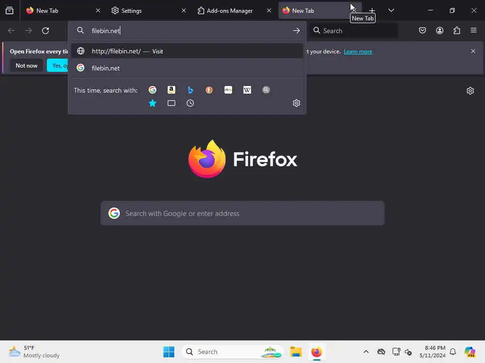Open Firefox account icon
Image resolution: width=485 pixels, height=363 pixels.
click(440, 31)
